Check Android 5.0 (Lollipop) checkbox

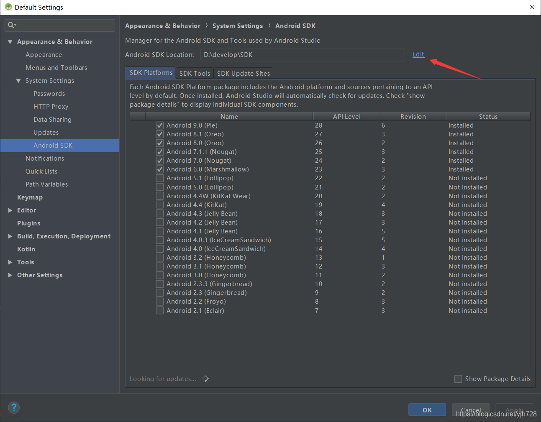click(x=160, y=187)
